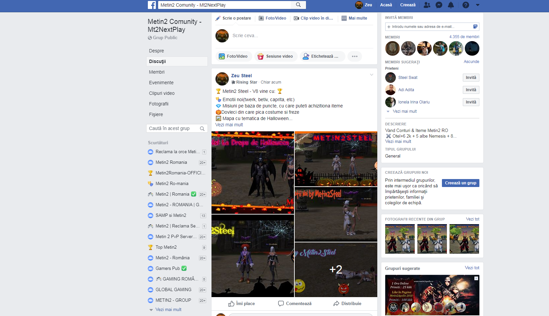Expand suggested friends Vezi mai mult

pyautogui.click(x=405, y=111)
